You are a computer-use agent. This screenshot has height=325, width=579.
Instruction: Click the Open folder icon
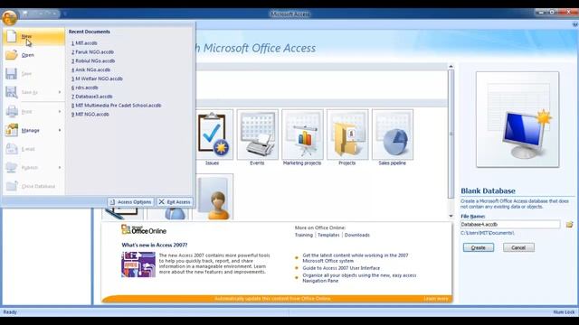pos(12,55)
